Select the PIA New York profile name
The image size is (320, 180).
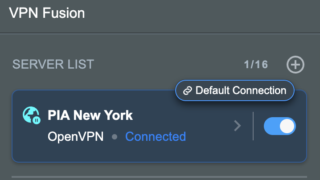[x=90, y=115]
